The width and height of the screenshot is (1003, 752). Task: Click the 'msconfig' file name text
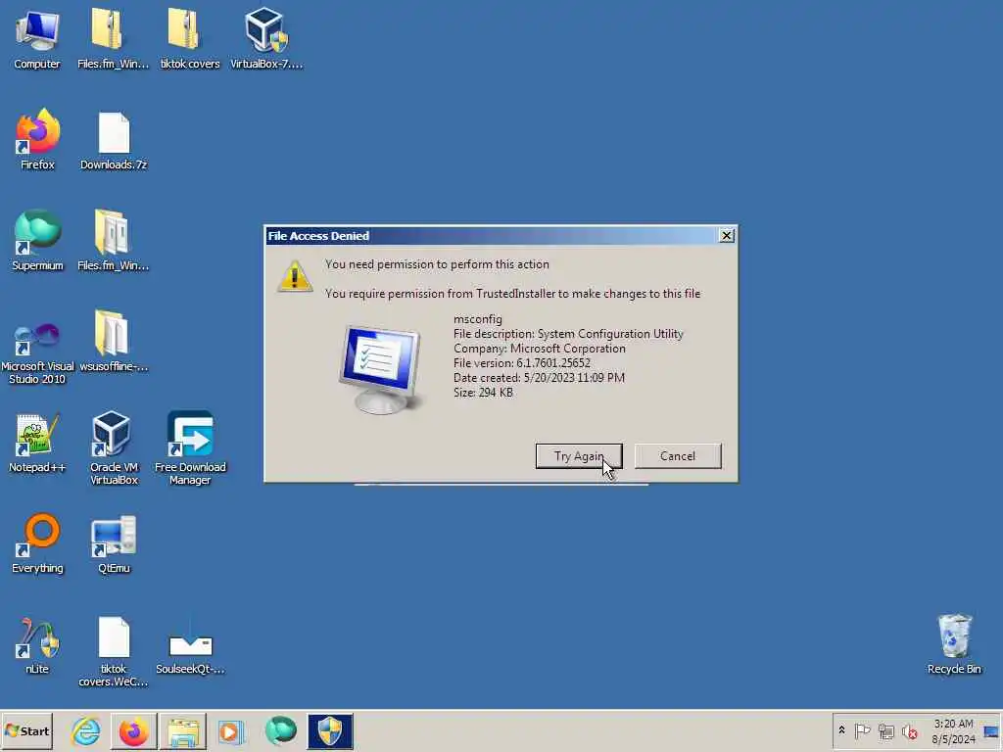(x=478, y=319)
